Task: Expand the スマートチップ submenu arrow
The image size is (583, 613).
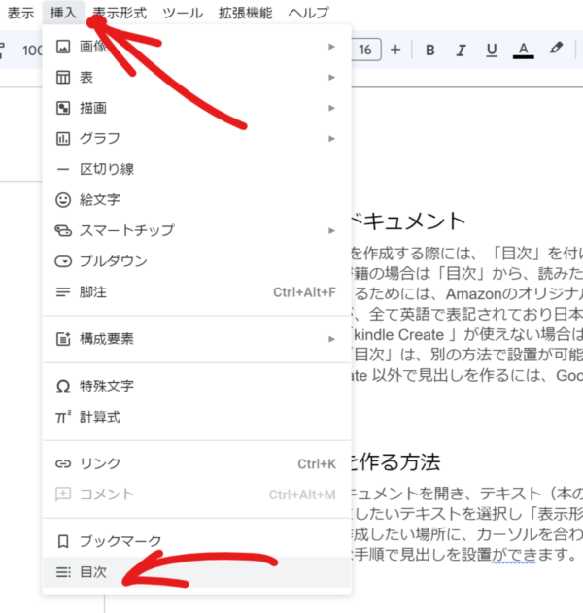Action: (x=331, y=230)
